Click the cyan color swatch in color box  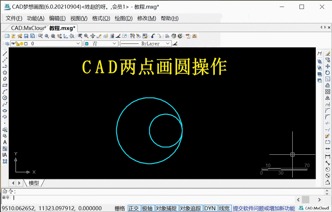click(x=87, y=44)
